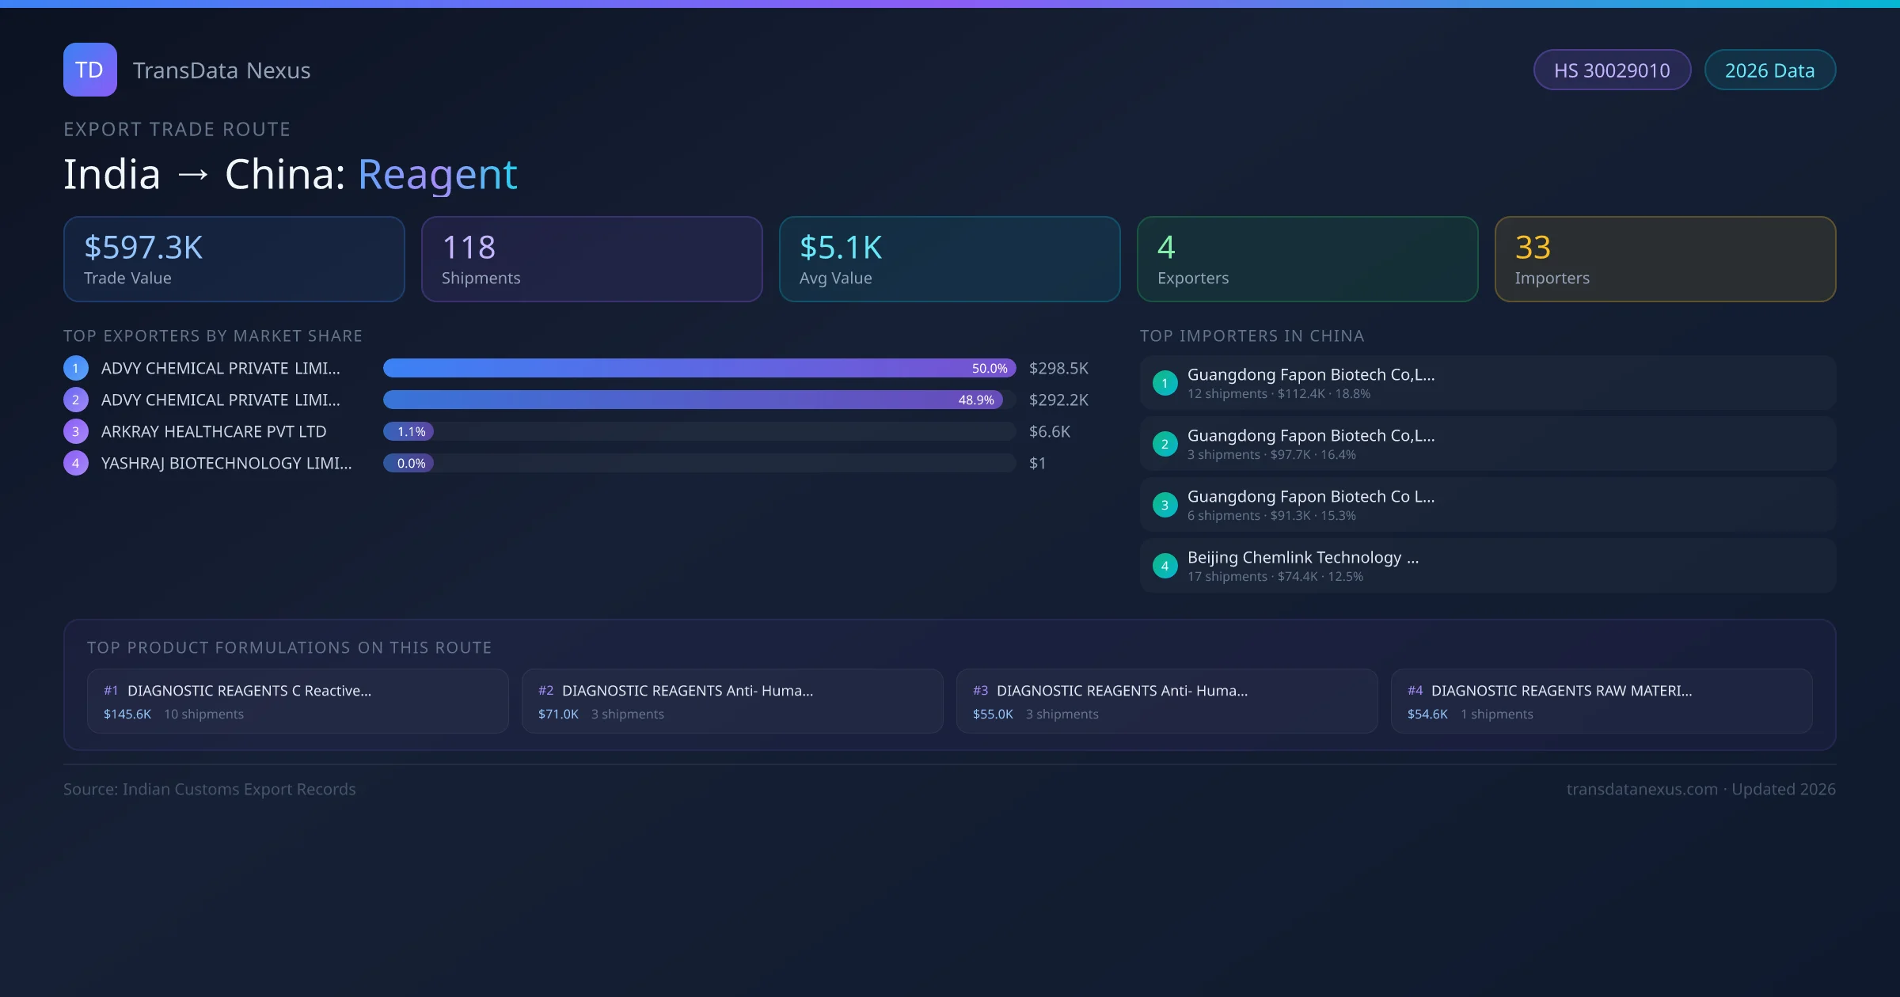1900x997 pixels.
Task: Click TransData Nexus brand name
Action: [222, 70]
